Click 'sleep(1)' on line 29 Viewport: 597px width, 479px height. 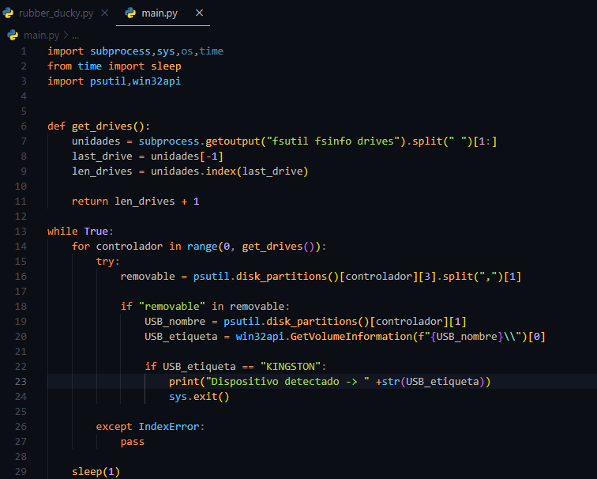[96, 472]
